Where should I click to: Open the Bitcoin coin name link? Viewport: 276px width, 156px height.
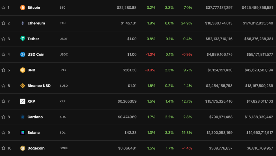pyautogui.click(x=34, y=8)
